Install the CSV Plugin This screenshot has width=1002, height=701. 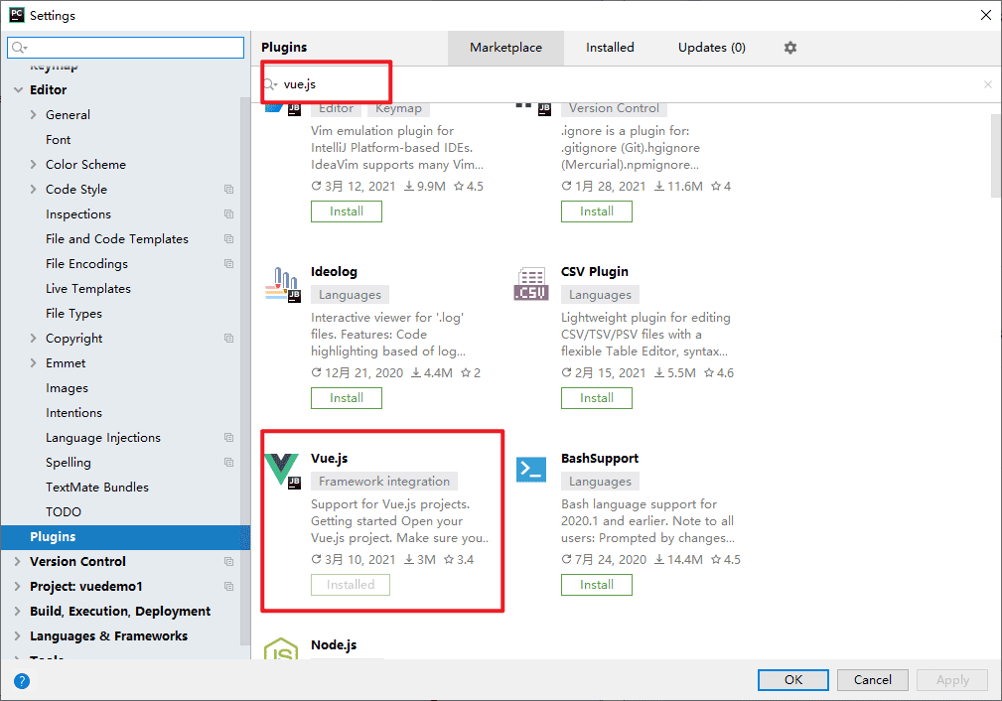pyautogui.click(x=596, y=398)
